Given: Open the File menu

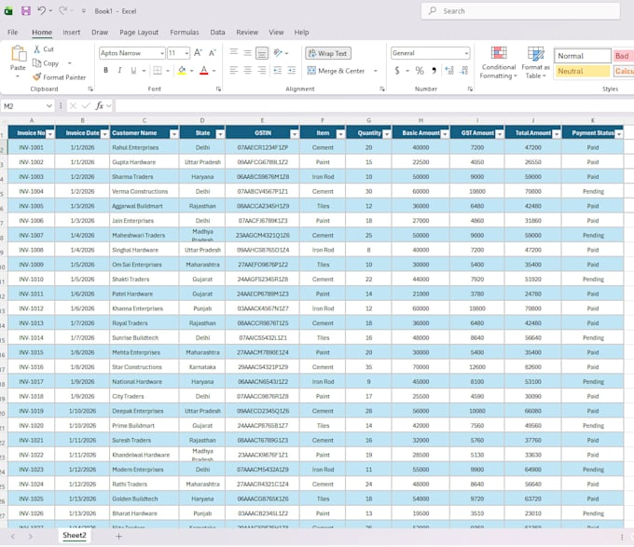Looking at the screenshot, I should pyautogui.click(x=12, y=32).
